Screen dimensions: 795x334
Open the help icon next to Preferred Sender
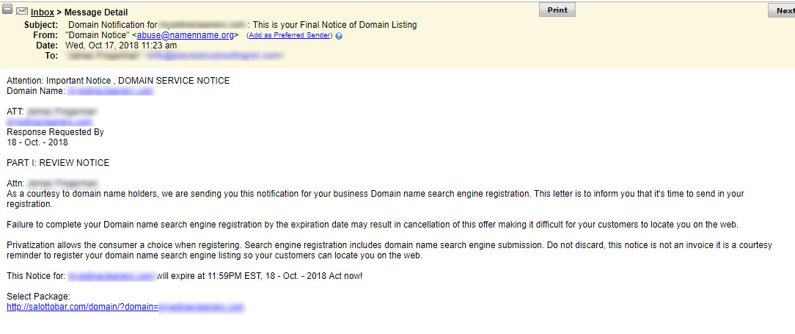pyautogui.click(x=339, y=36)
